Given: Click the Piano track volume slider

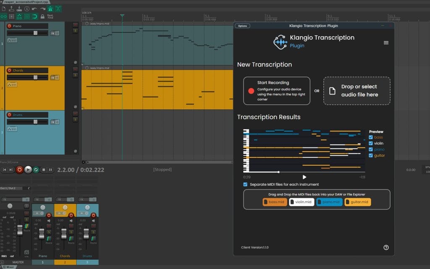Looking at the screenshot, I should (35, 33).
